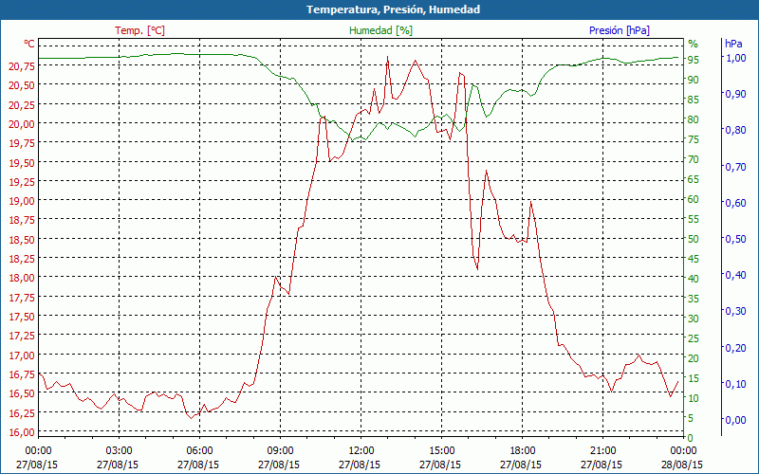The width and height of the screenshot is (759, 474).
Task: Click the '15:00' time axis label
Action: coord(441,451)
